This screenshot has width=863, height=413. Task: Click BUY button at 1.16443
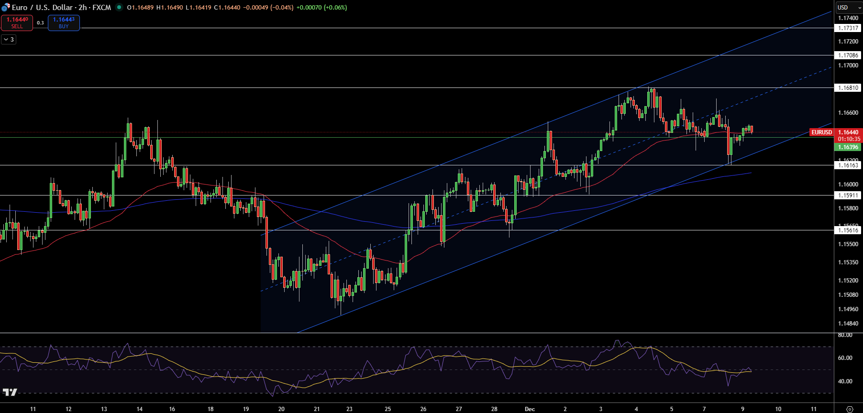pos(64,23)
